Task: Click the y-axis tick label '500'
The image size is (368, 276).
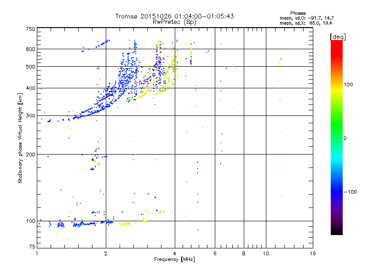Action: tap(30, 67)
